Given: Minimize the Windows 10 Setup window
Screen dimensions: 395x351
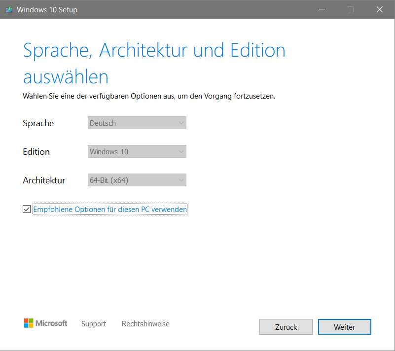Looking at the screenshot, I should [322, 9].
